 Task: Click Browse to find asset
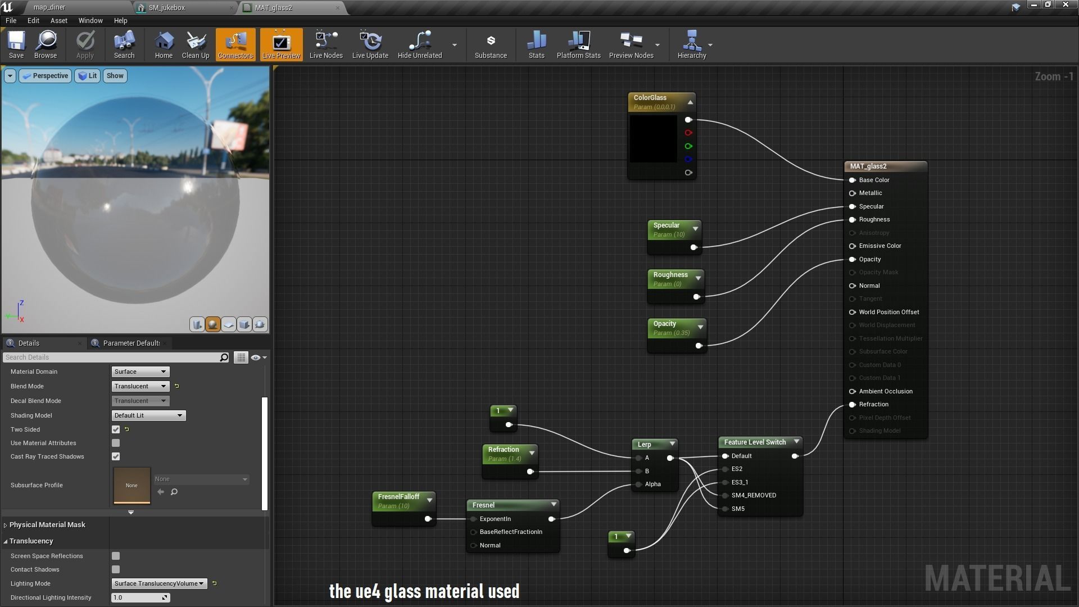click(46, 44)
